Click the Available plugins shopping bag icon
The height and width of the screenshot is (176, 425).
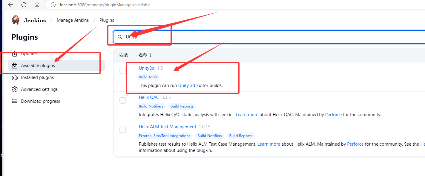pyautogui.click(x=15, y=66)
